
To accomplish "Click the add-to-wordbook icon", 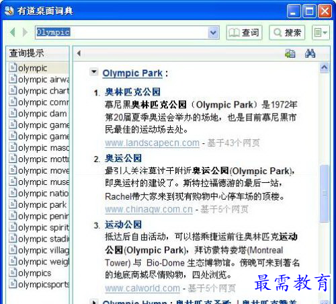I will [290, 54].
